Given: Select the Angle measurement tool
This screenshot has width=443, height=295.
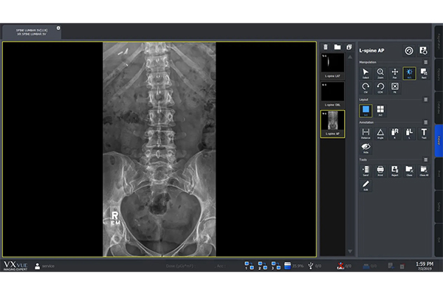Looking at the screenshot, I should pos(380,133).
